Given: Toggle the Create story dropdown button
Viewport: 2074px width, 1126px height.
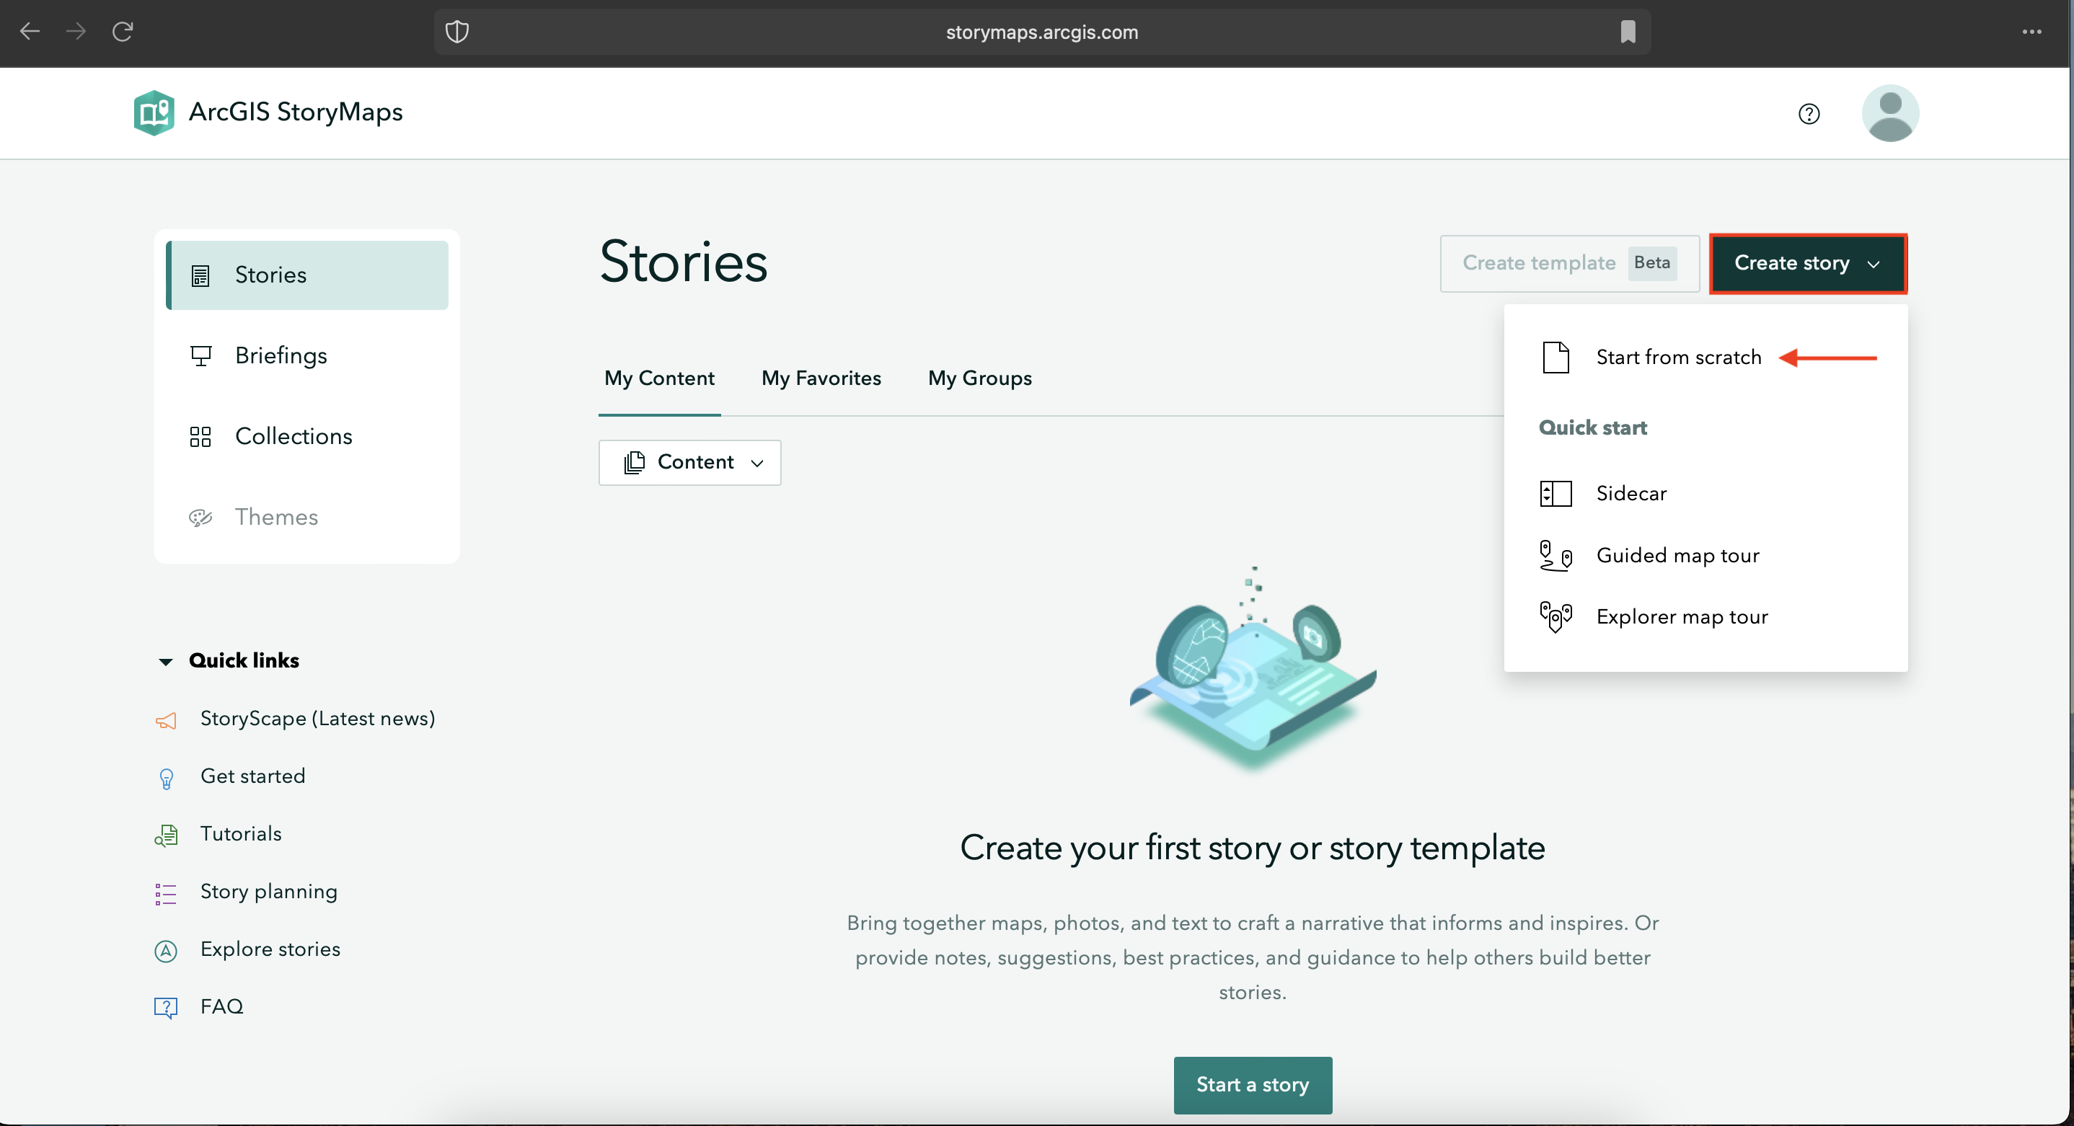Looking at the screenshot, I should pyautogui.click(x=1807, y=263).
